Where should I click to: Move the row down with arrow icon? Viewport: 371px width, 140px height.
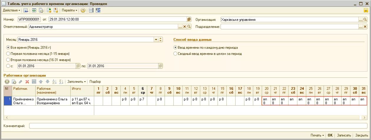point(47,82)
